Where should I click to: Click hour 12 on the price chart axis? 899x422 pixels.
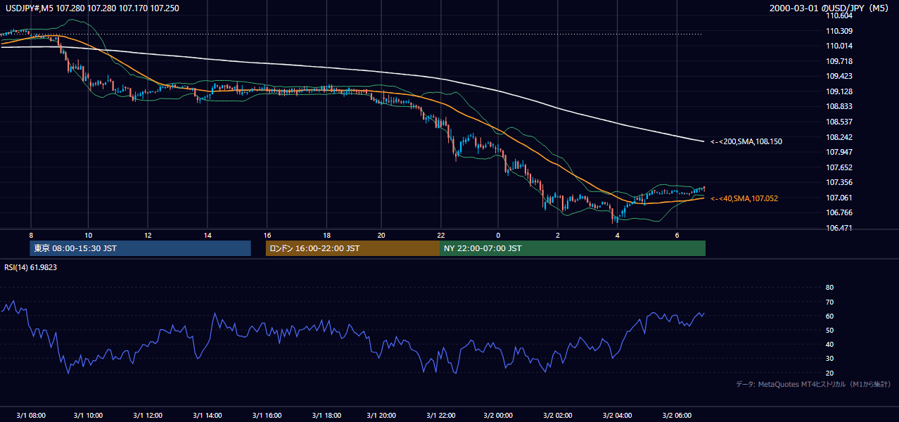click(x=148, y=235)
